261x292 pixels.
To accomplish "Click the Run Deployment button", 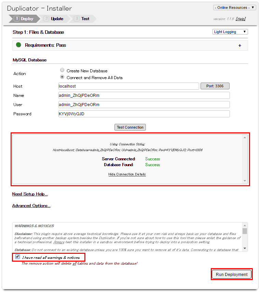I will pos(232,275).
